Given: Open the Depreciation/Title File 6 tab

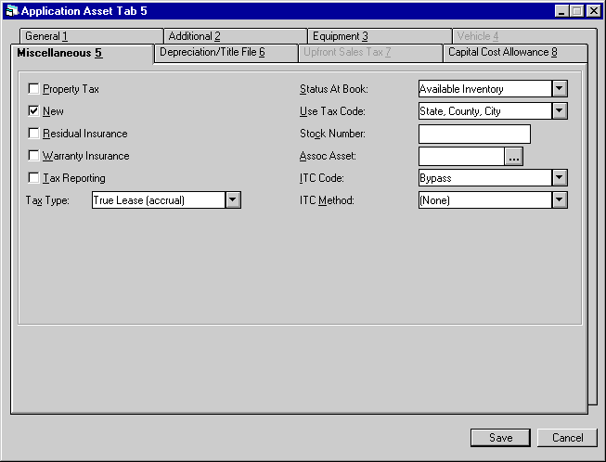Looking at the screenshot, I should [226, 53].
